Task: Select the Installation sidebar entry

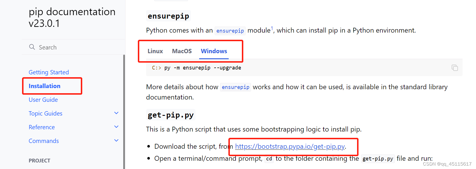Action: [x=44, y=86]
